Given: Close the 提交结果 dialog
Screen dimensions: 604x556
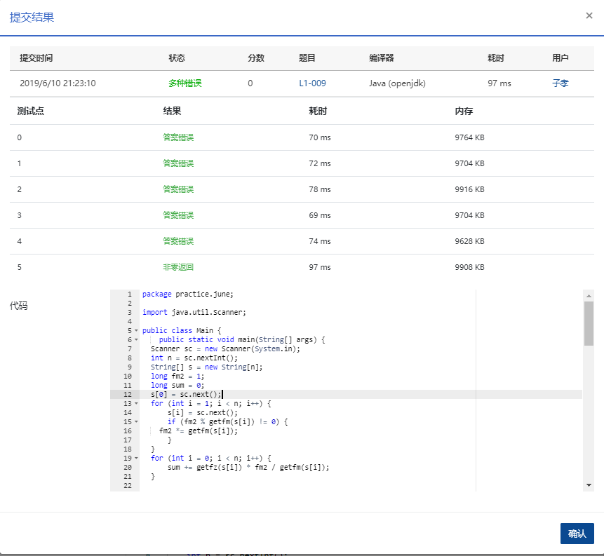Looking at the screenshot, I should (x=589, y=15).
